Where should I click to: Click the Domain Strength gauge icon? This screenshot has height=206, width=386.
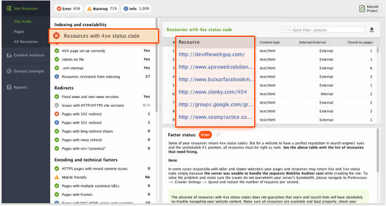pos(9,71)
